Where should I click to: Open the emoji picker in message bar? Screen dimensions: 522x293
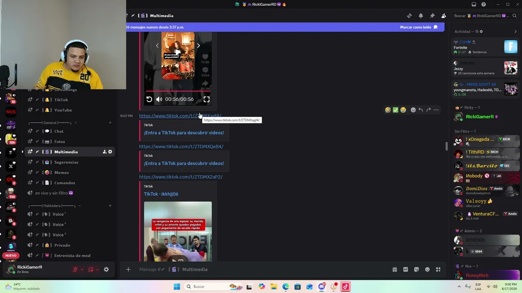(x=427, y=269)
